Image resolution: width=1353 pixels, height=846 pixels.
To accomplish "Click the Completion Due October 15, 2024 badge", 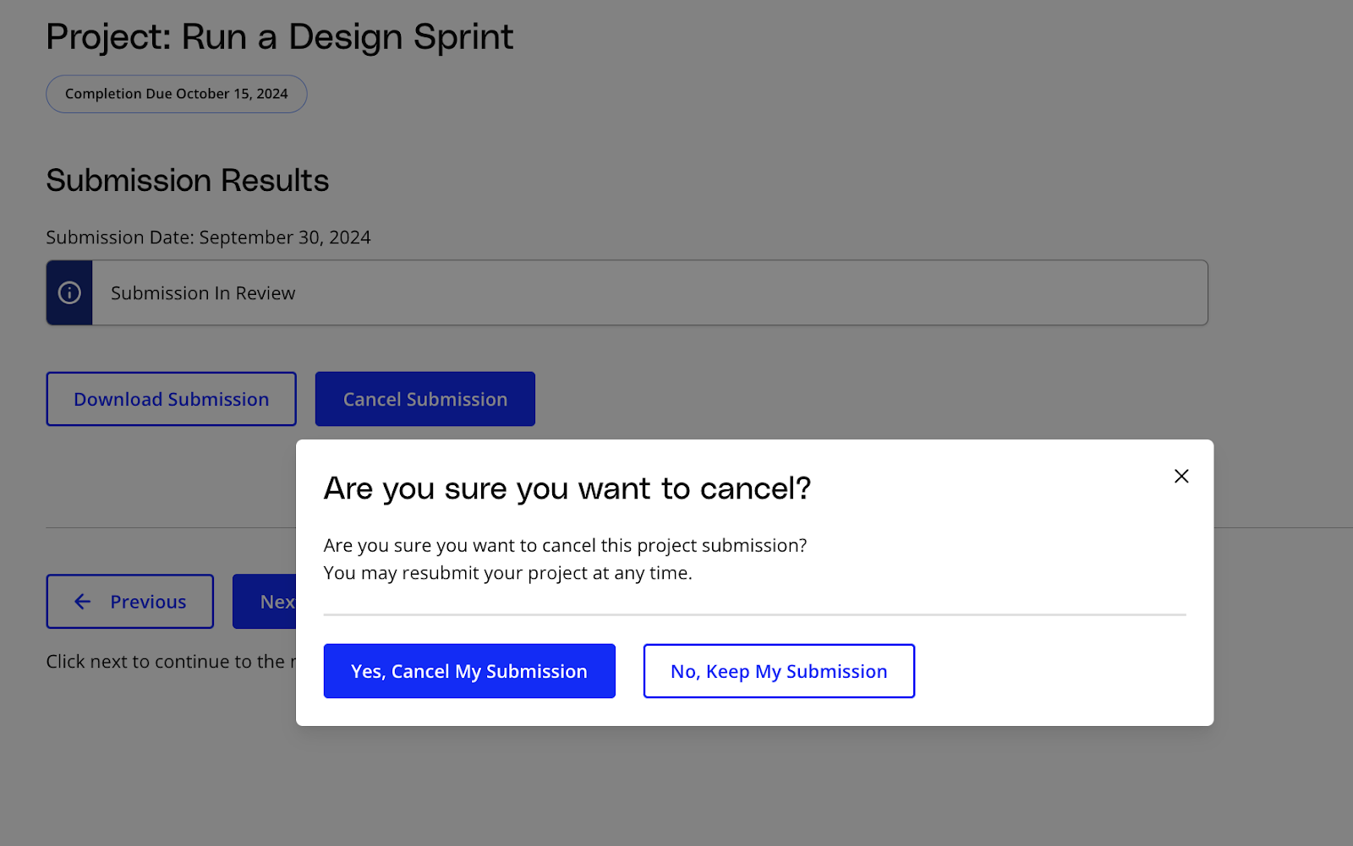I will (x=176, y=94).
